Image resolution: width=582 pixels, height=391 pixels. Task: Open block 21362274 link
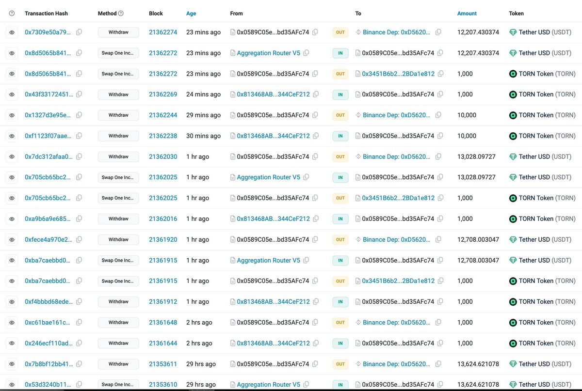pyautogui.click(x=163, y=32)
